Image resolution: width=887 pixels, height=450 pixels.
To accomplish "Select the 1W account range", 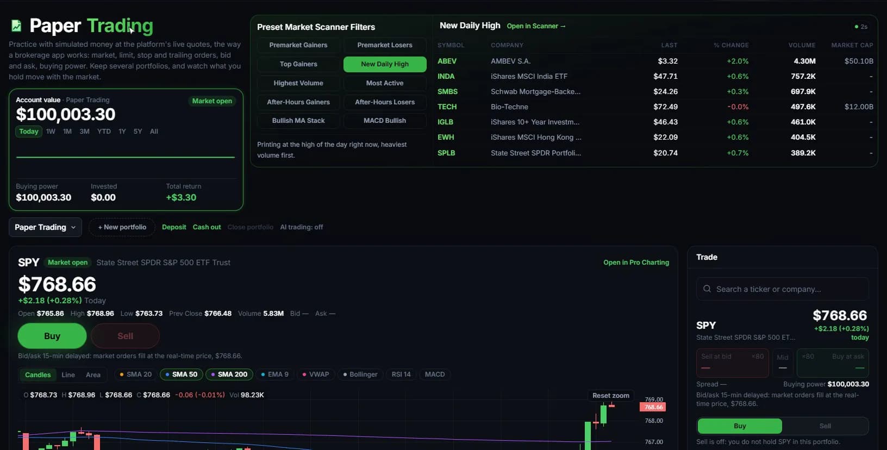I will (x=51, y=132).
